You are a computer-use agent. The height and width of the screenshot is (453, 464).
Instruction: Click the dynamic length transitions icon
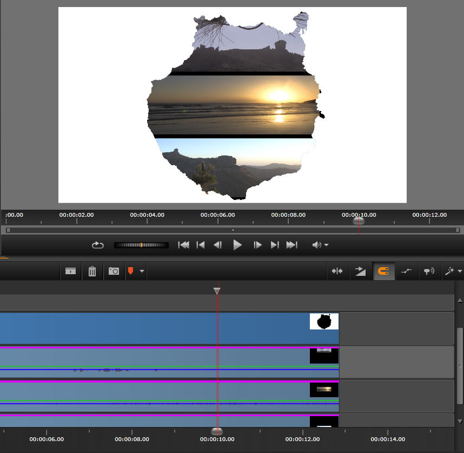[x=361, y=271]
